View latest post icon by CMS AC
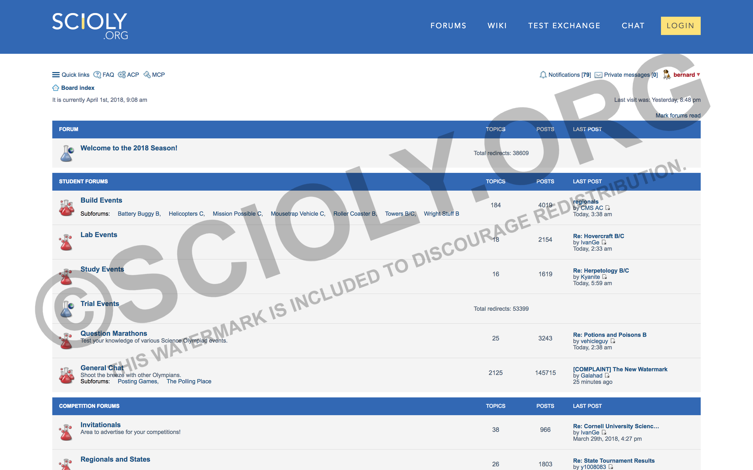 click(607, 208)
